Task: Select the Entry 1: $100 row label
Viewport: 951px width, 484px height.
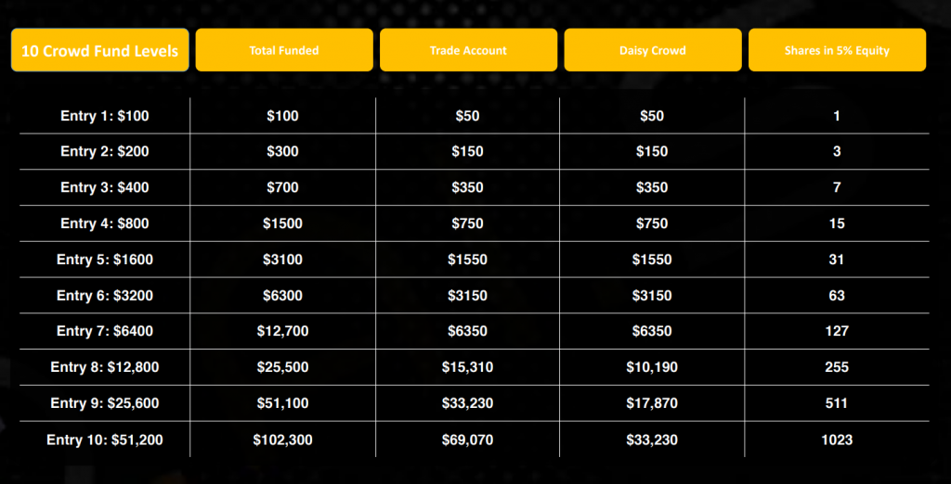Action: [104, 116]
